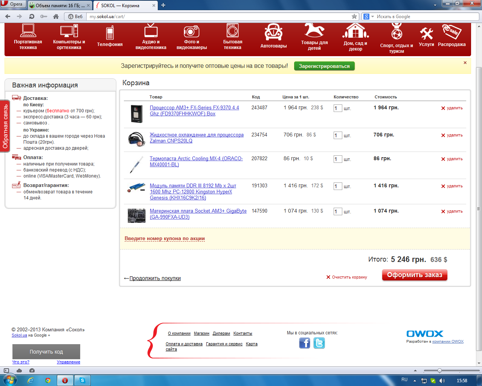Click the Оформить заказ button
This screenshot has width=482, height=386.
415,275
